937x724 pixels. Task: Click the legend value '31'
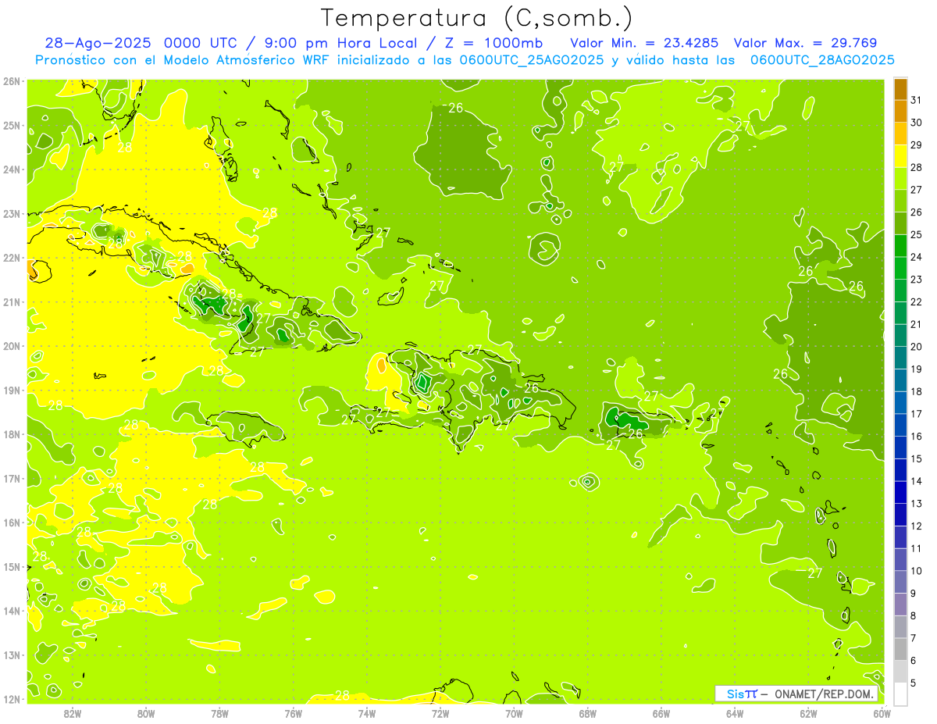916,100
